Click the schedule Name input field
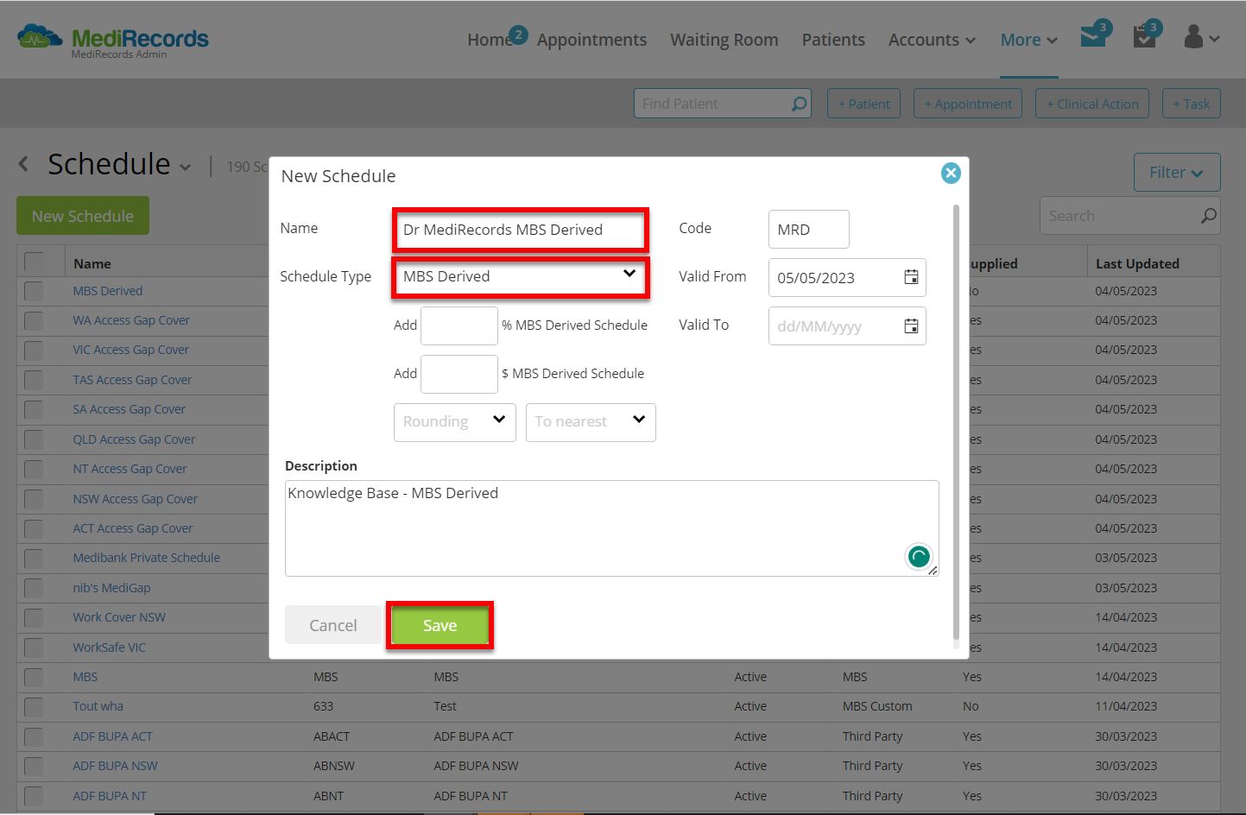Image resolution: width=1246 pixels, height=815 pixels. [520, 230]
